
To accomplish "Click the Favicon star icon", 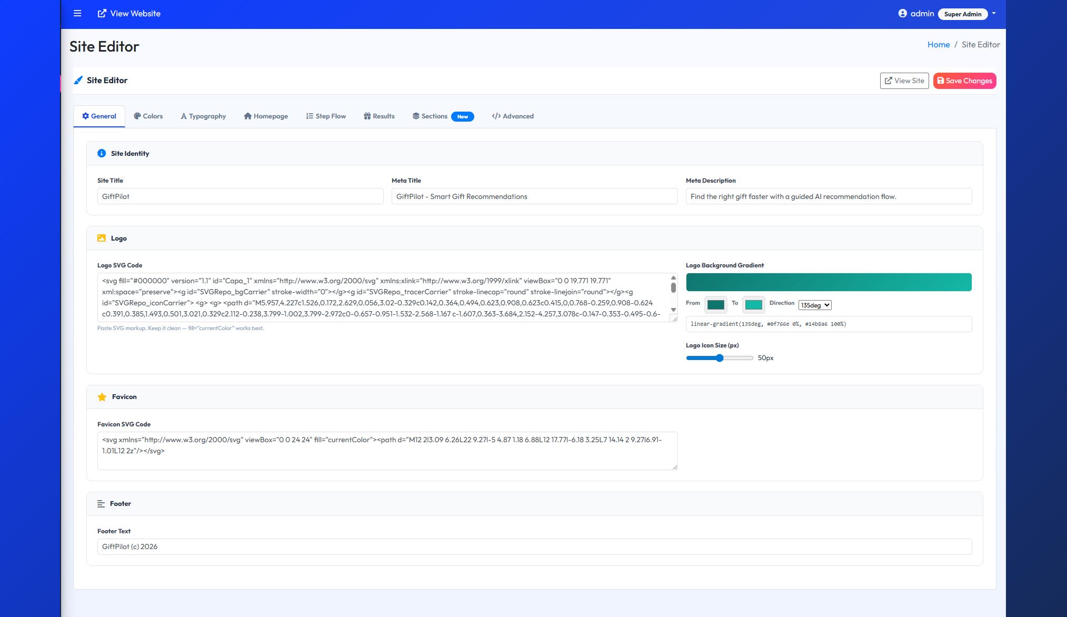I will click(102, 397).
